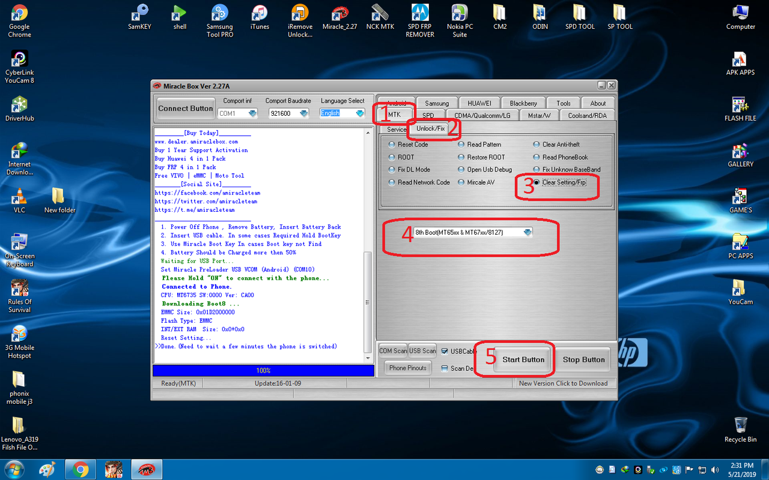Open the 8th Boot model dropdown
769x480 pixels.
pos(527,232)
